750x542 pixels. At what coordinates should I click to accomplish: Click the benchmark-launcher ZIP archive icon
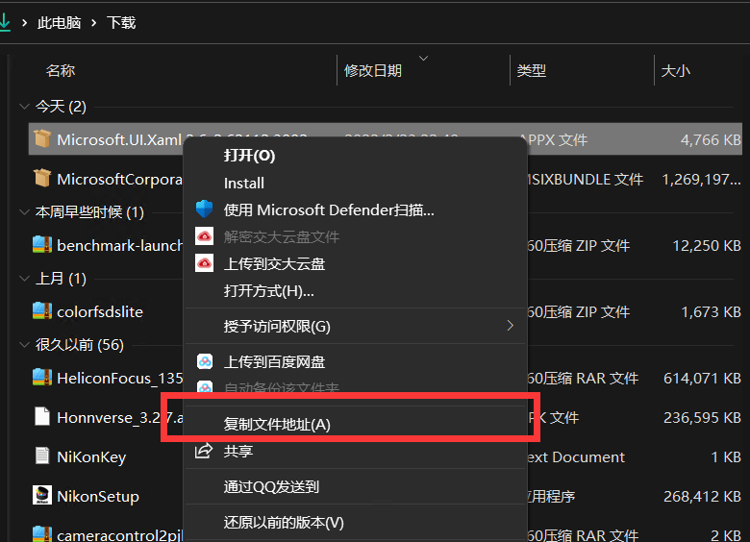pos(41,245)
